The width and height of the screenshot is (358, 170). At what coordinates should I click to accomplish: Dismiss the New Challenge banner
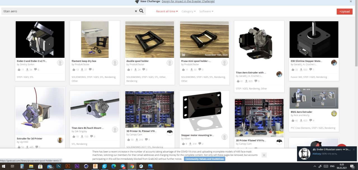pos(351,1)
